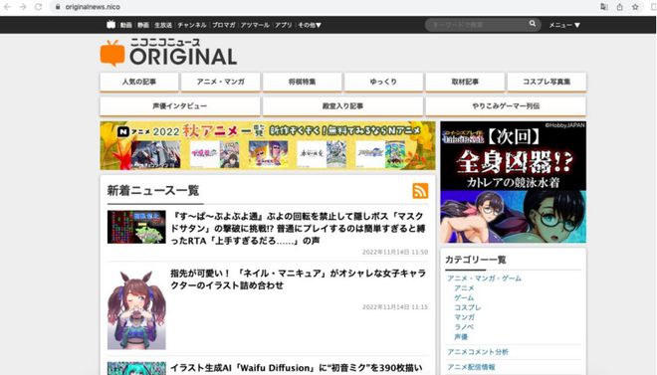Open the コスプレ写真集 tab
Screen dimensions: 657x375
click(547, 82)
